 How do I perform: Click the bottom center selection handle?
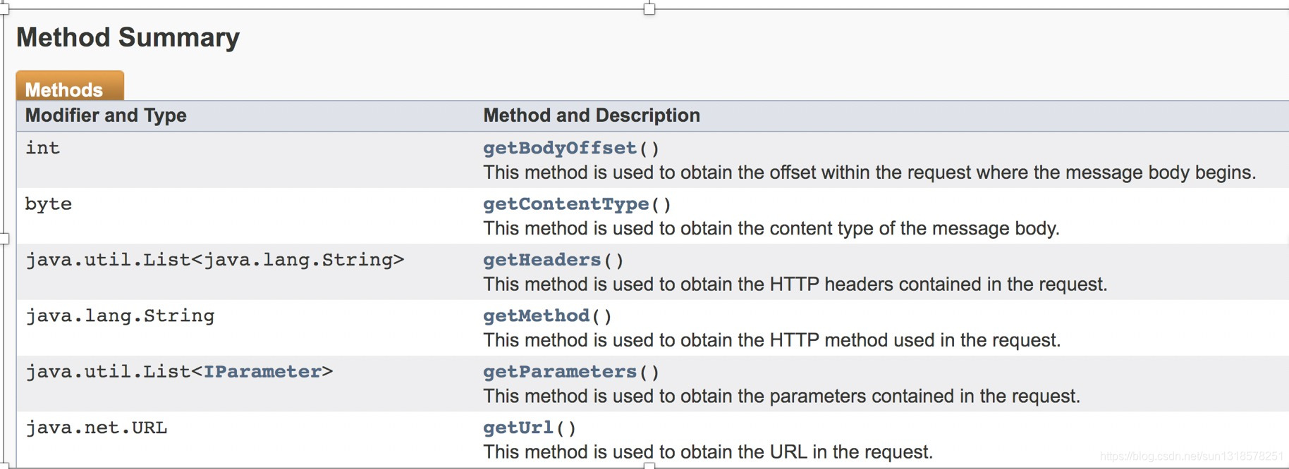(x=649, y=465)
